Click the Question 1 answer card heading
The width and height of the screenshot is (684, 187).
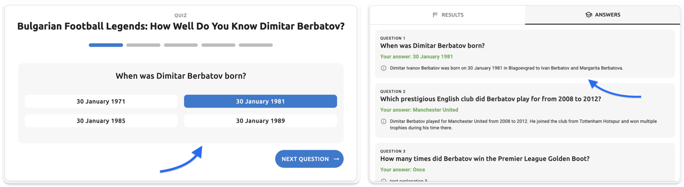pos(432,46)
